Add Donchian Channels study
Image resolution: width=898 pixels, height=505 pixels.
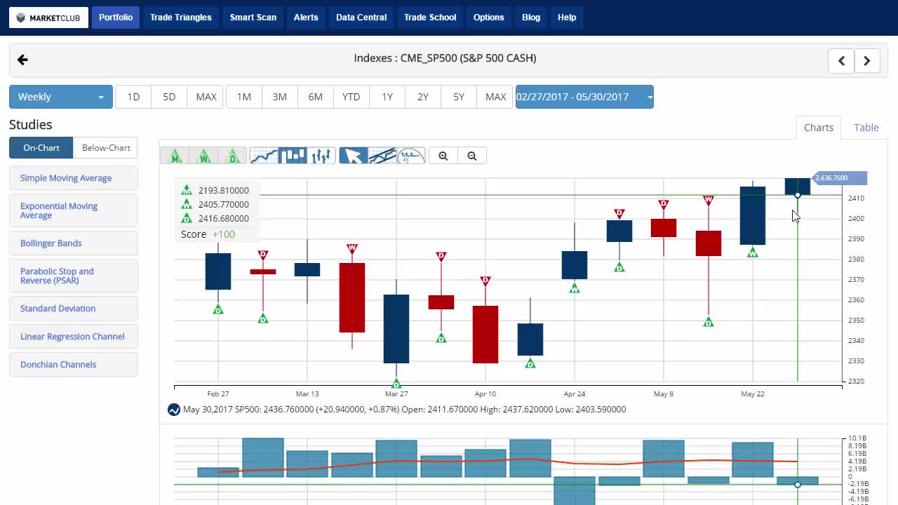tap(74, 365)
